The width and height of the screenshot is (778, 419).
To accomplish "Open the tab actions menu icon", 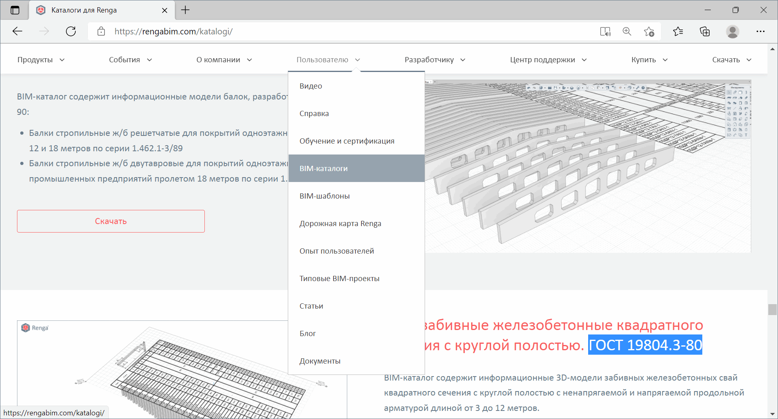I will (15, 10).
